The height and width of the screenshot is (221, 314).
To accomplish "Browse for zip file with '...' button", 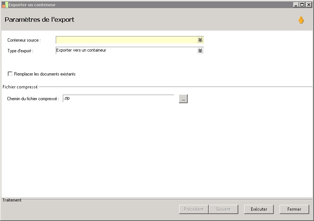I will pos(183,99).
